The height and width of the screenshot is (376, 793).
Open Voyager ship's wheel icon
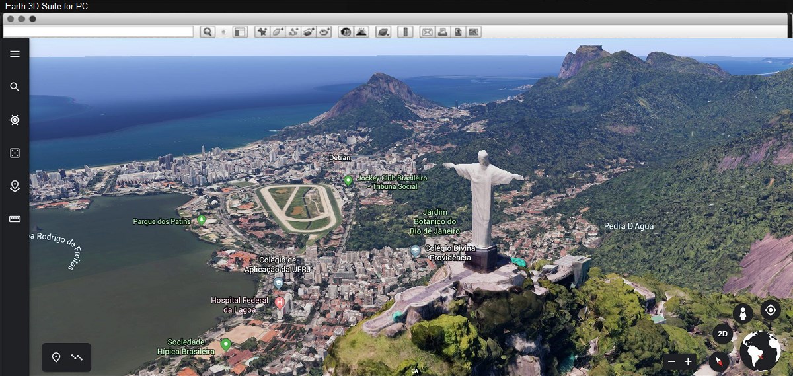click(15, 120)
